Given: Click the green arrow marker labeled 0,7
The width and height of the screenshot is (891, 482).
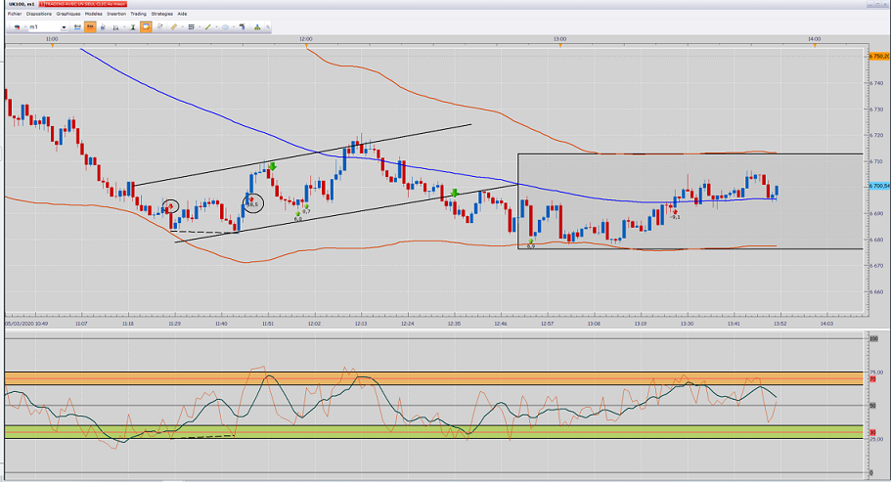Looking at the screenshot, I should tap(306, 208).
